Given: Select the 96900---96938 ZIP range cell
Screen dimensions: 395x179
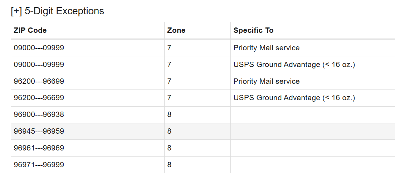Looking at the screenshot, I should [x=39, y=114].
